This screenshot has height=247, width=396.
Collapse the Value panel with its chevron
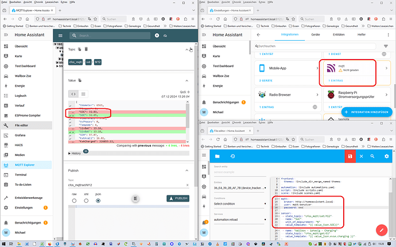point(187,81)
